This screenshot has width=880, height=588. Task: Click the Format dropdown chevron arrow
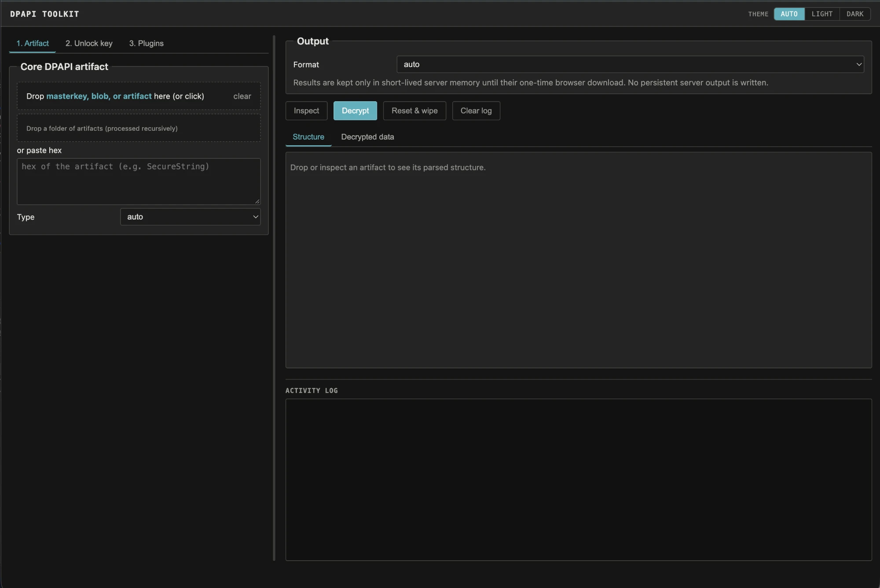pos(858,64)
